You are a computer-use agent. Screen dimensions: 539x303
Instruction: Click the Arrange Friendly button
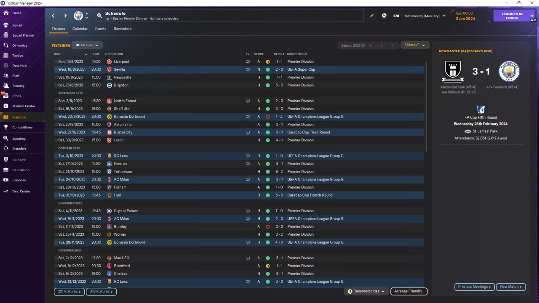(409, 291)
